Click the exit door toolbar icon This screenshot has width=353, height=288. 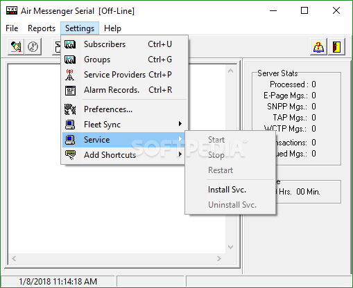coord(336,47)
